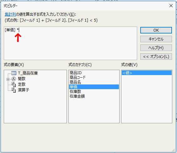The width and height of the screenshot is (177, 153).
Task: Choose 商品ID in category list
Action: [94, 73]
